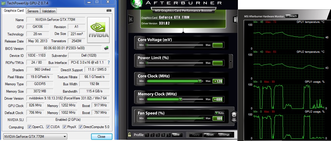The width and height of the screenshot is (331, 141).
Task: Click the Core Clock slider handle
Action: [200, 81]
